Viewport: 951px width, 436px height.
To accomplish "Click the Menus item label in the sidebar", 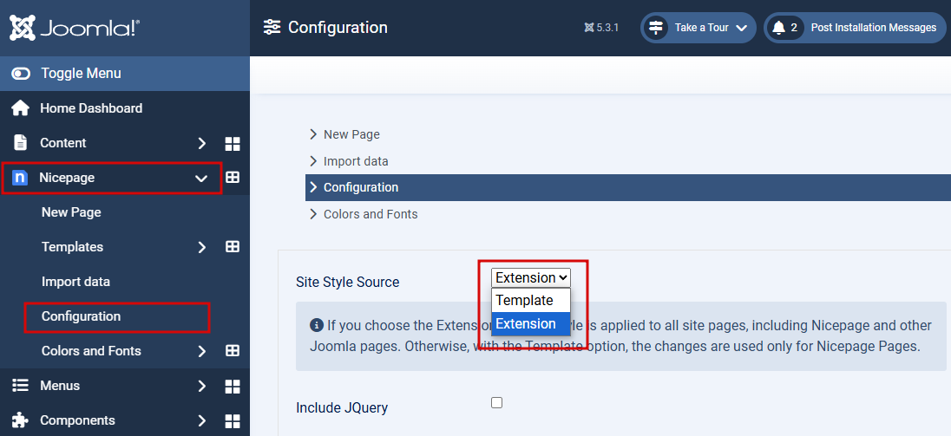I will (59, 386).
